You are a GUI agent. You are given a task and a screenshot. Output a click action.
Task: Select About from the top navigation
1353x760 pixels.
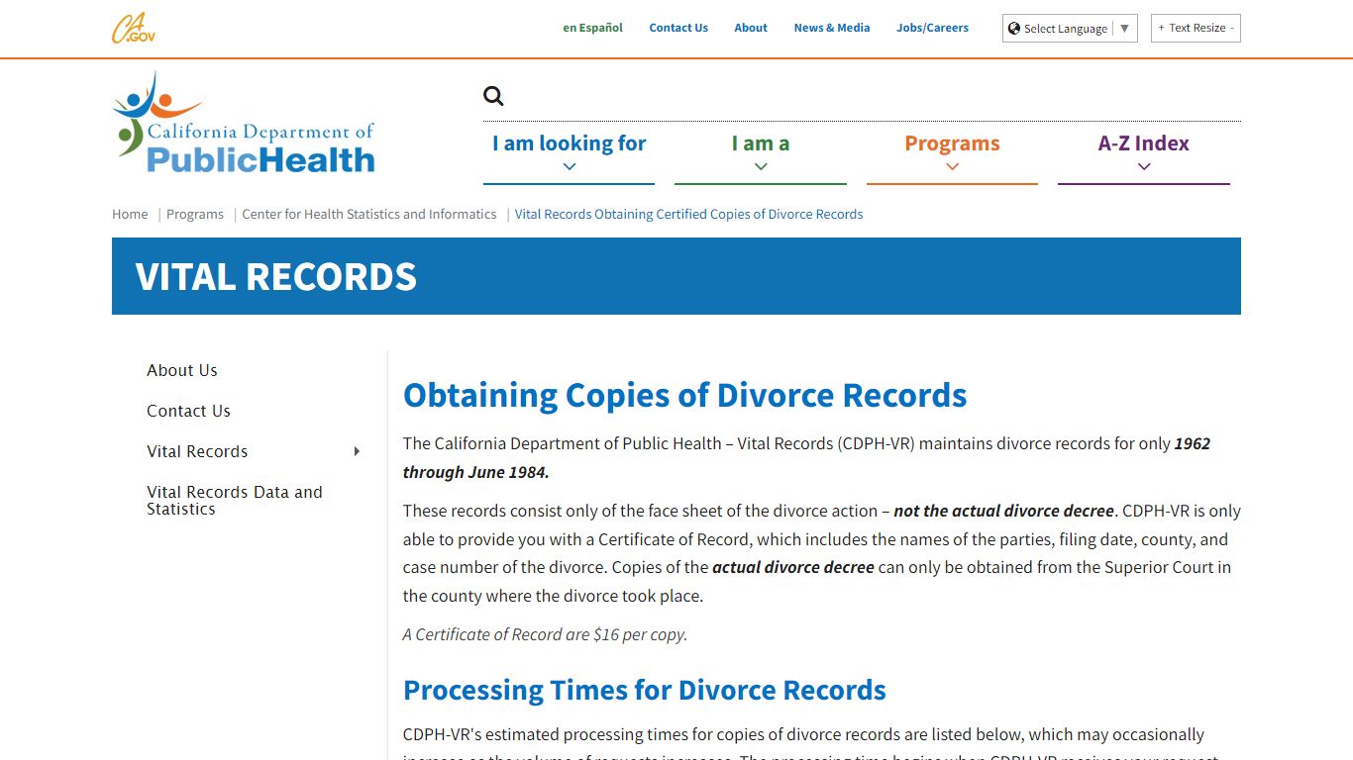click(750, 28)
